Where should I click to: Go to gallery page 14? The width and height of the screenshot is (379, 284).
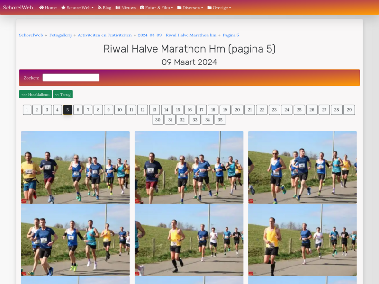click(166, 110)
